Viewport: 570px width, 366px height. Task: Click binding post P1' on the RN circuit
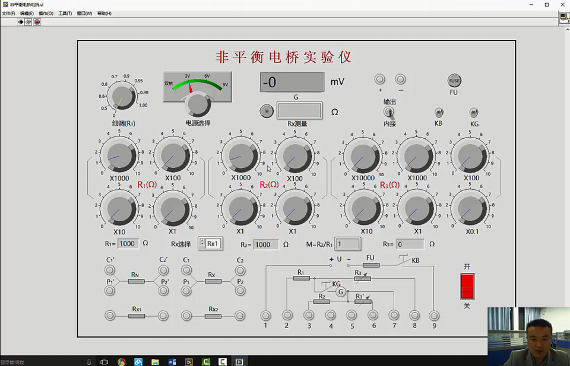[109, 291]
